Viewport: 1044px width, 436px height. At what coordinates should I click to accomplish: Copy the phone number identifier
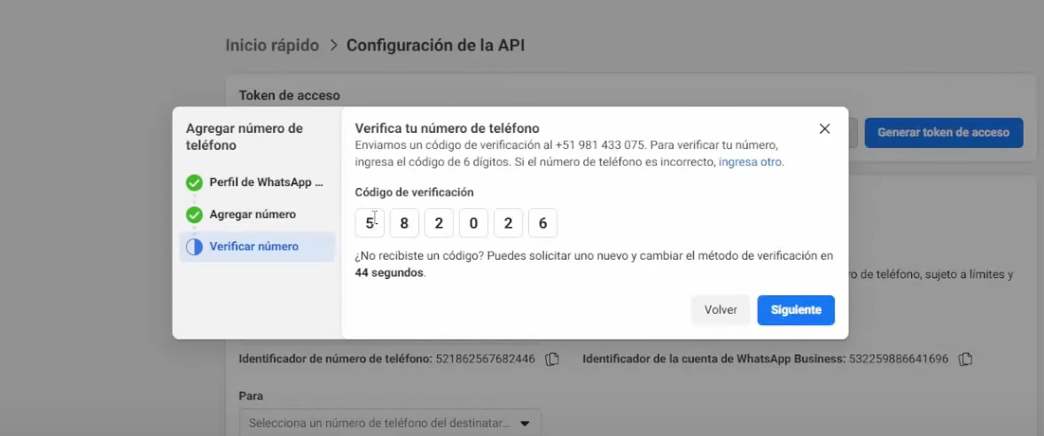[552, 359]
